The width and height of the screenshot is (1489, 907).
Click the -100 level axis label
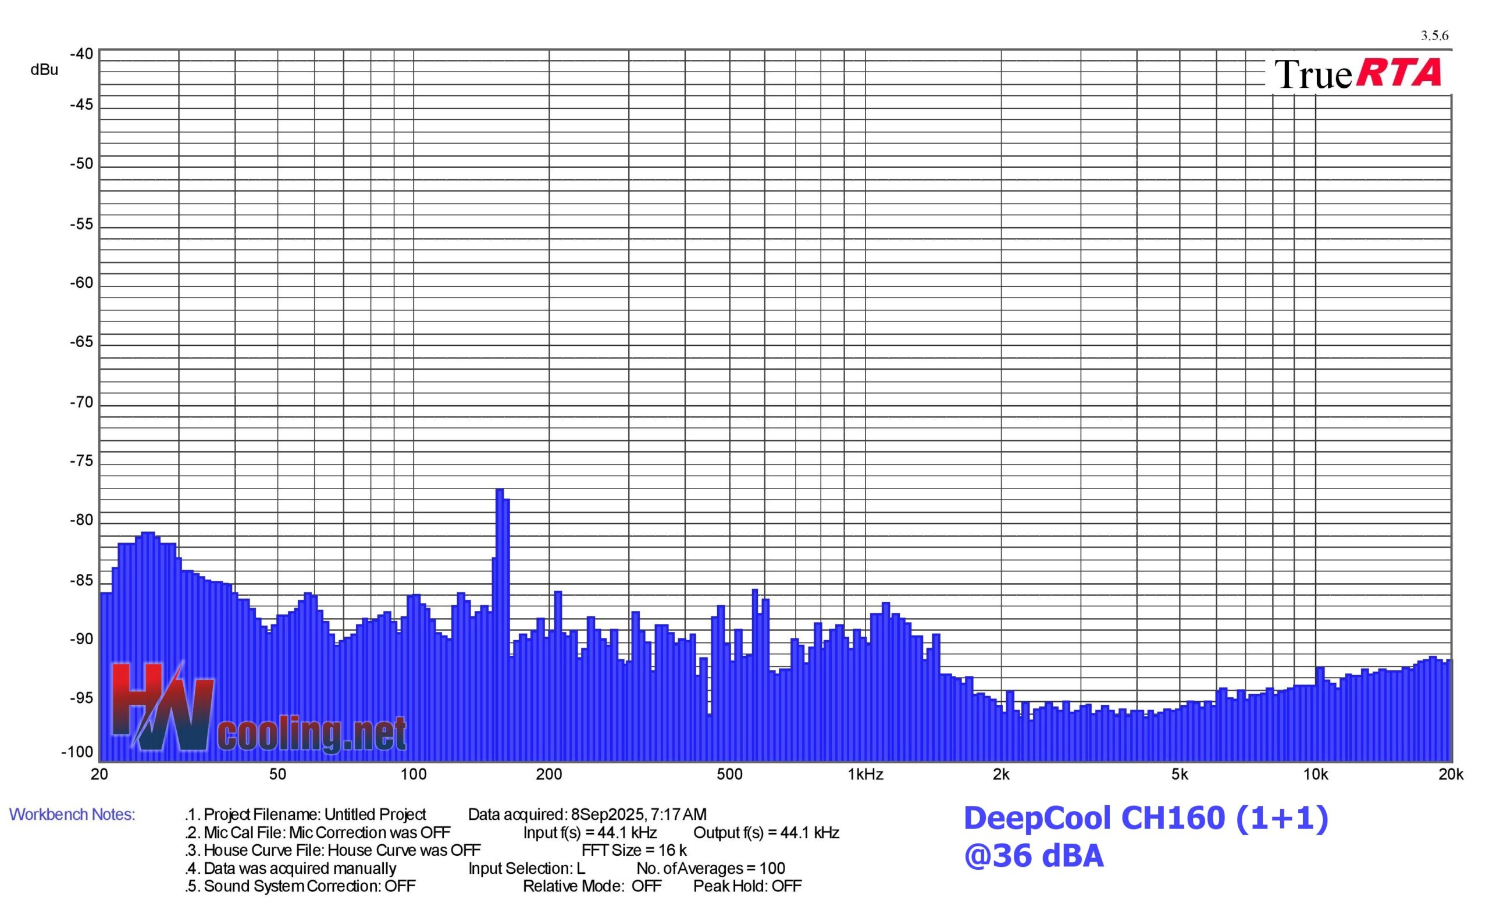point(77,752)
